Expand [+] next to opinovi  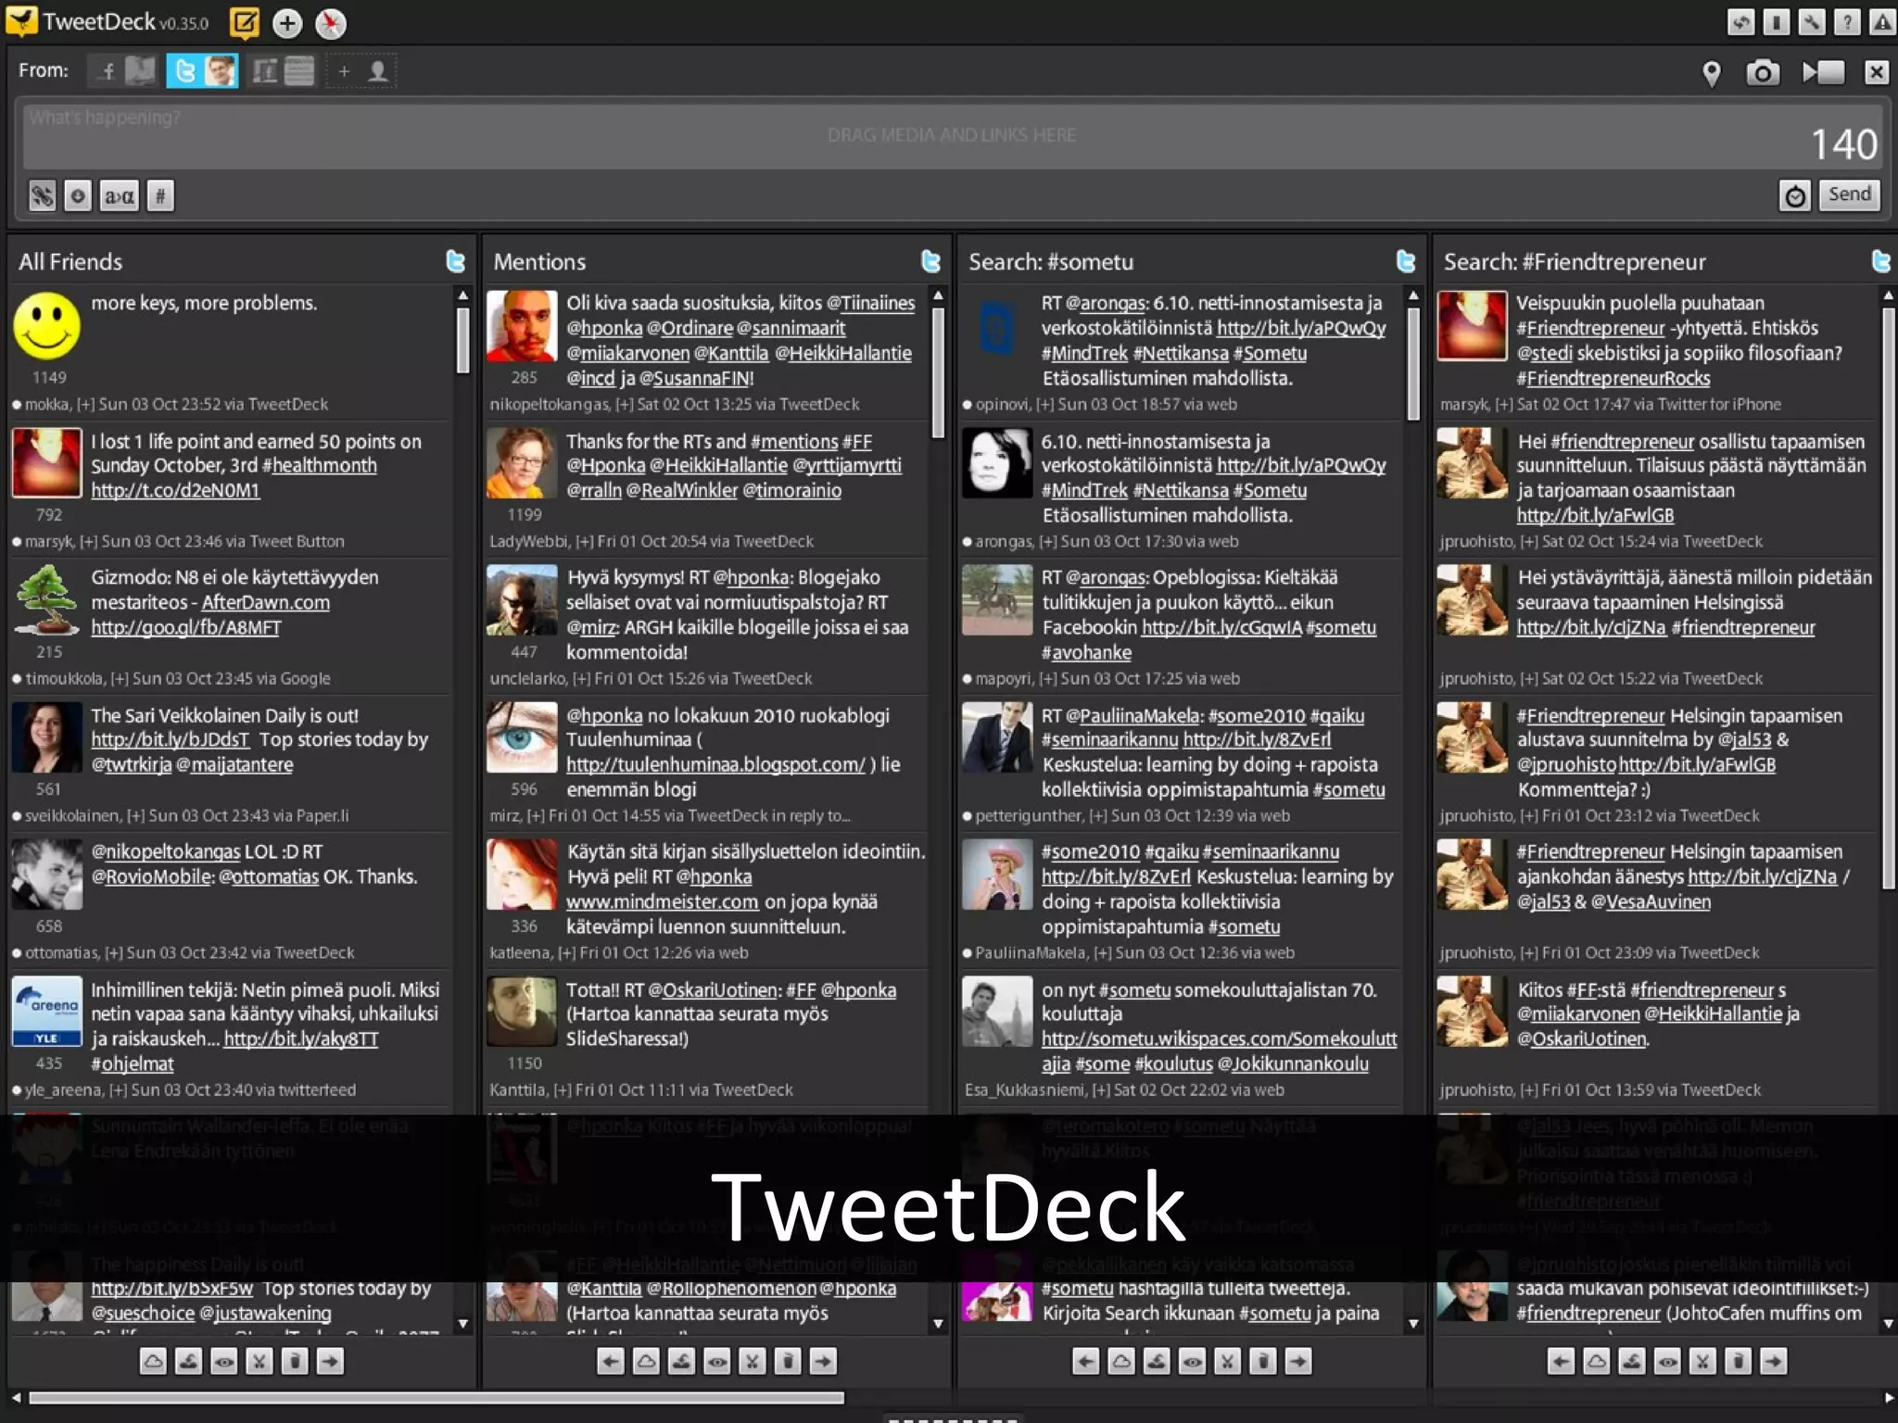[1044, 405]
